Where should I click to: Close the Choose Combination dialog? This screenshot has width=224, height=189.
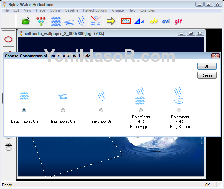[x=215, y=56]
